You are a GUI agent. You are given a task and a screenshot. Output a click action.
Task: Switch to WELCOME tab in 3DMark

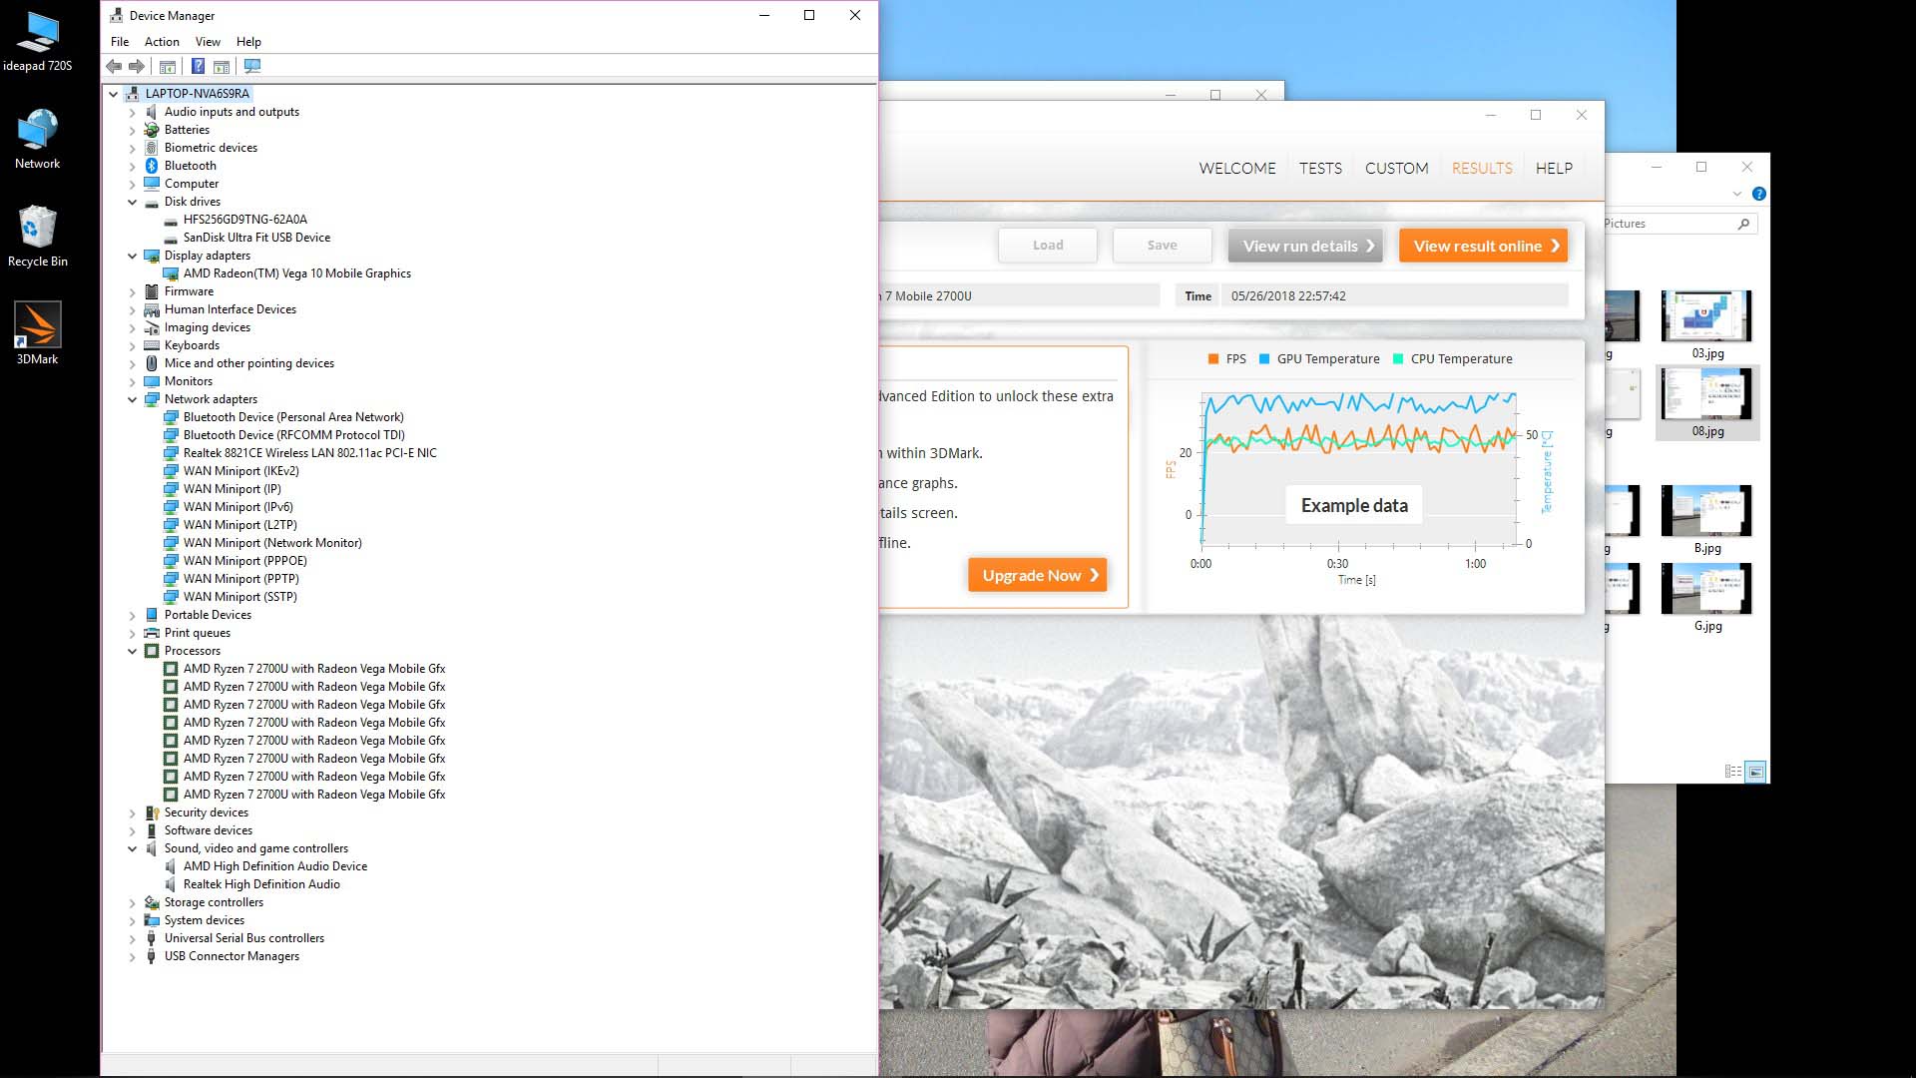coord(1237,169)
